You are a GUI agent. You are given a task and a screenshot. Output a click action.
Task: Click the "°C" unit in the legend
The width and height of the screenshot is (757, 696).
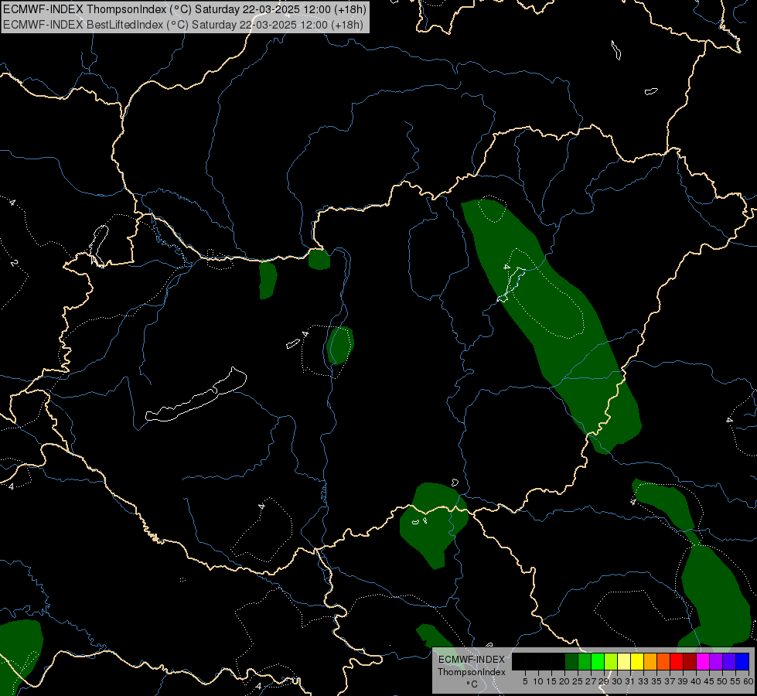tap(472, 684)
